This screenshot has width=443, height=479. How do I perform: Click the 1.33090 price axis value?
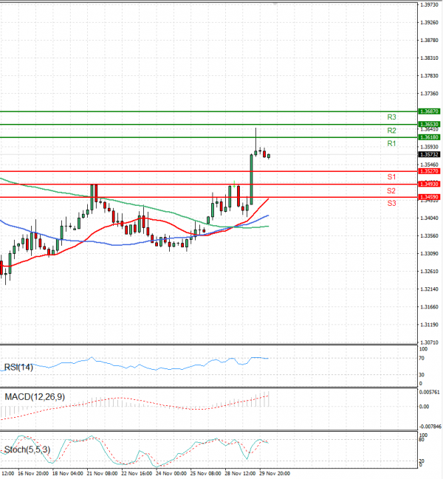(429, 254)
